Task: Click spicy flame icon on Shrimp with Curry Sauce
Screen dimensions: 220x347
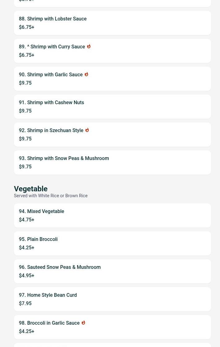Action: point(89,47)
